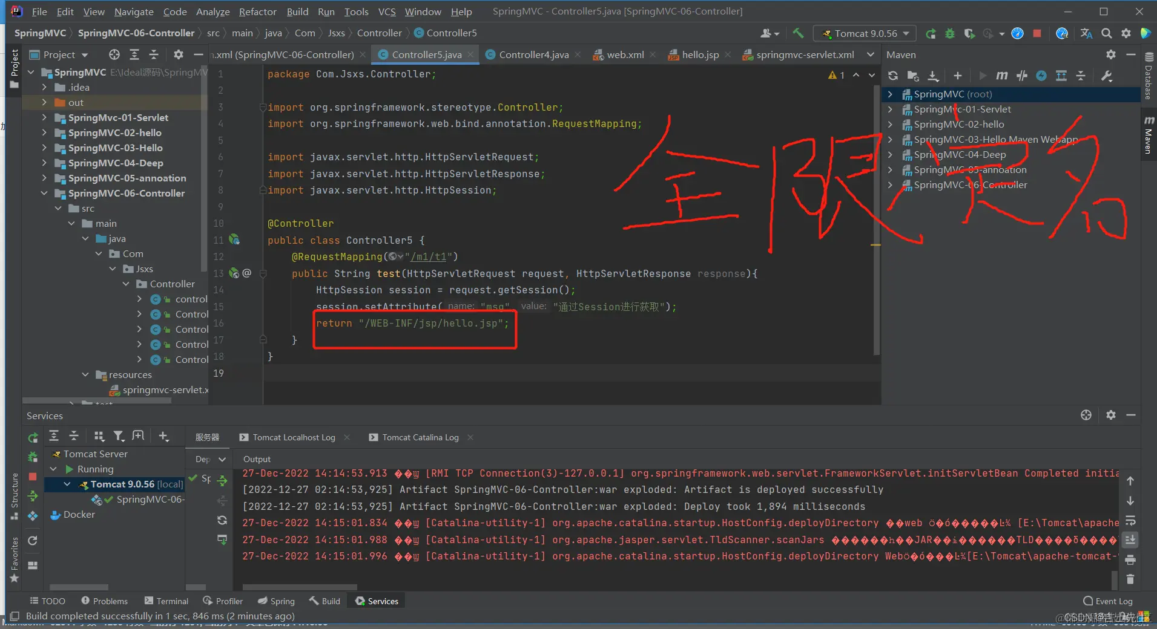The height and width of the screenshot is (629, 1157).
Task: Open the Tomcat Catalina Log tab
Action: pos(420,437)
